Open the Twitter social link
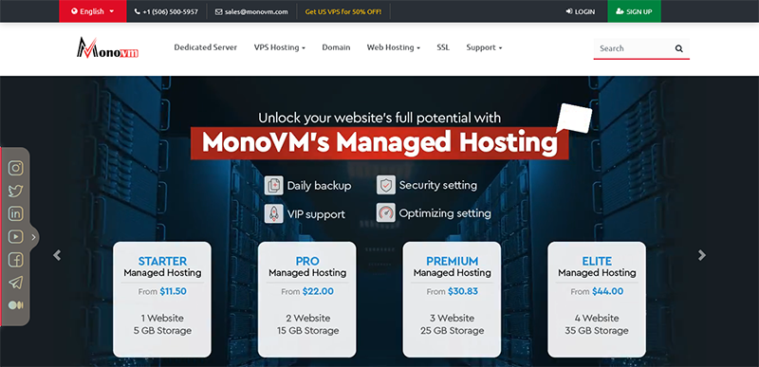This screenshot has width=759, height=367. click(x=16, y=191)
